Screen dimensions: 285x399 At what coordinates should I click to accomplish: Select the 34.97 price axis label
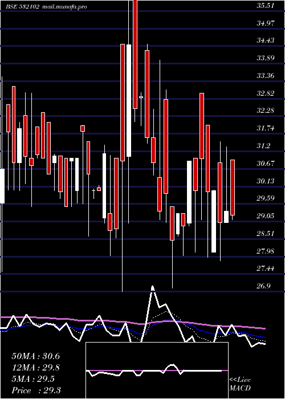(266, 23)
